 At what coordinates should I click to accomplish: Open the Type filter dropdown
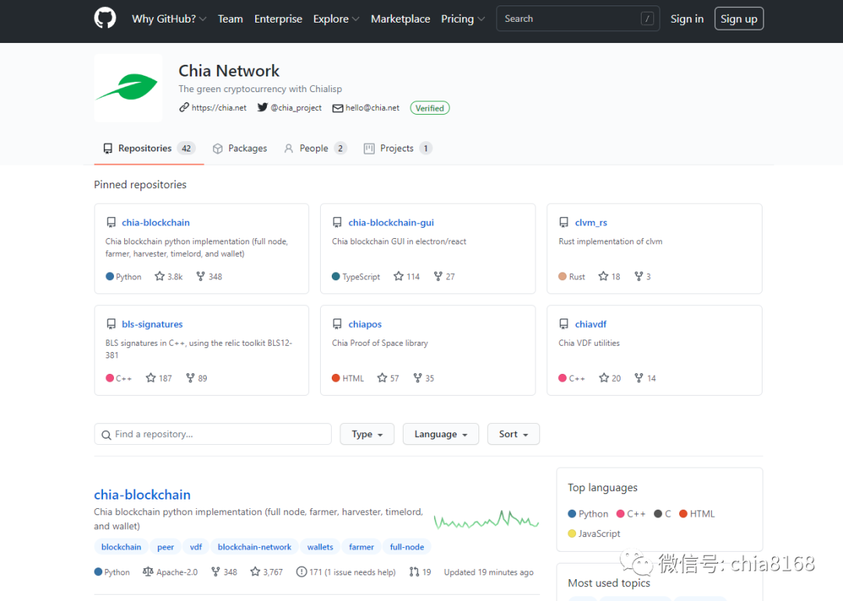pyautogui.click(x=367, y=434)
